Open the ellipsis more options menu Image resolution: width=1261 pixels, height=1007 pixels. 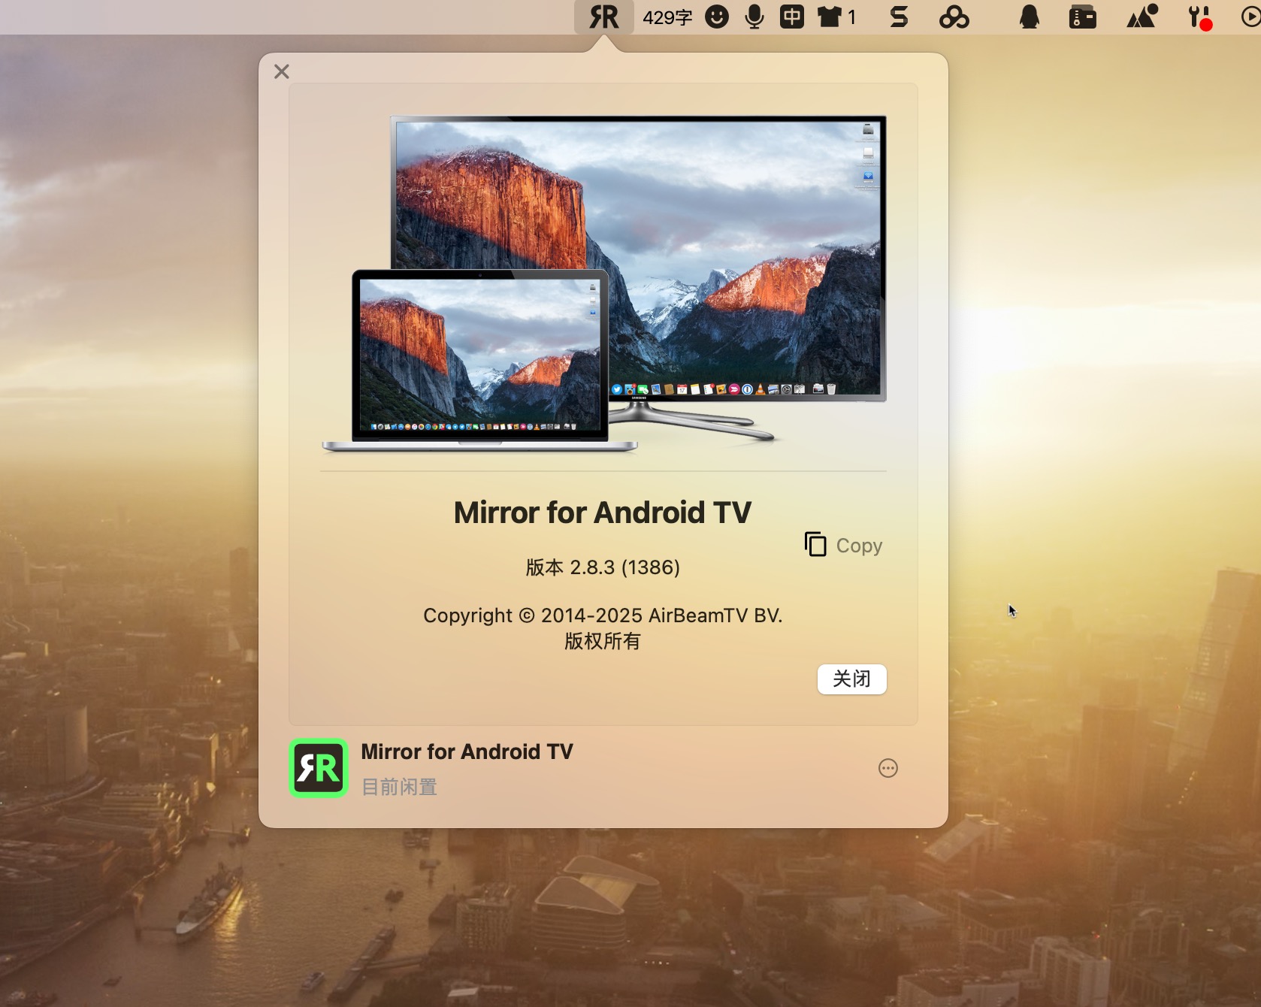click(x=888, y=768)
